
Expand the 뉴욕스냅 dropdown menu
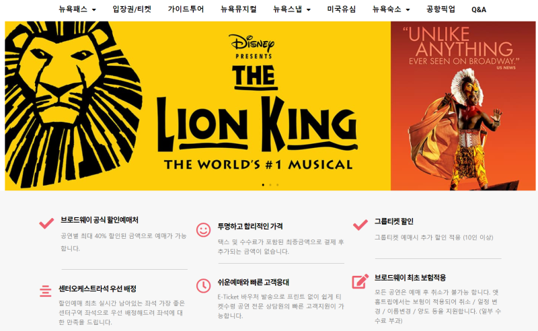[292, 9]
